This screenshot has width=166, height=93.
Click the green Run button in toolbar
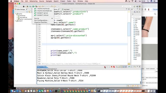click(33, 6)
